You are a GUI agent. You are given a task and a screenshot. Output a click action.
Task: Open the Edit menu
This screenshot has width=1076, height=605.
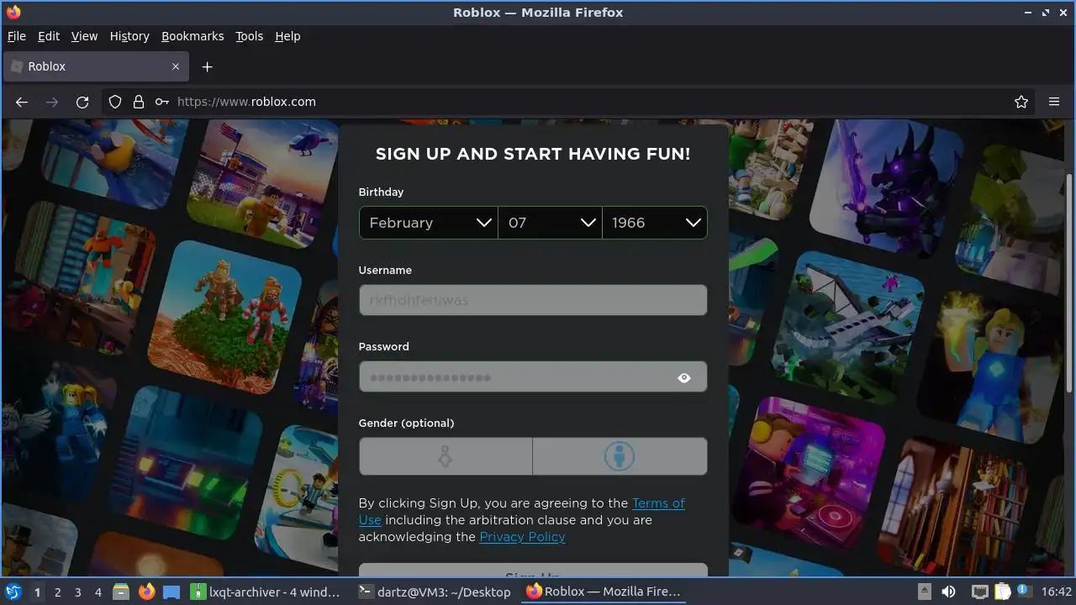(x=49, y=36)
